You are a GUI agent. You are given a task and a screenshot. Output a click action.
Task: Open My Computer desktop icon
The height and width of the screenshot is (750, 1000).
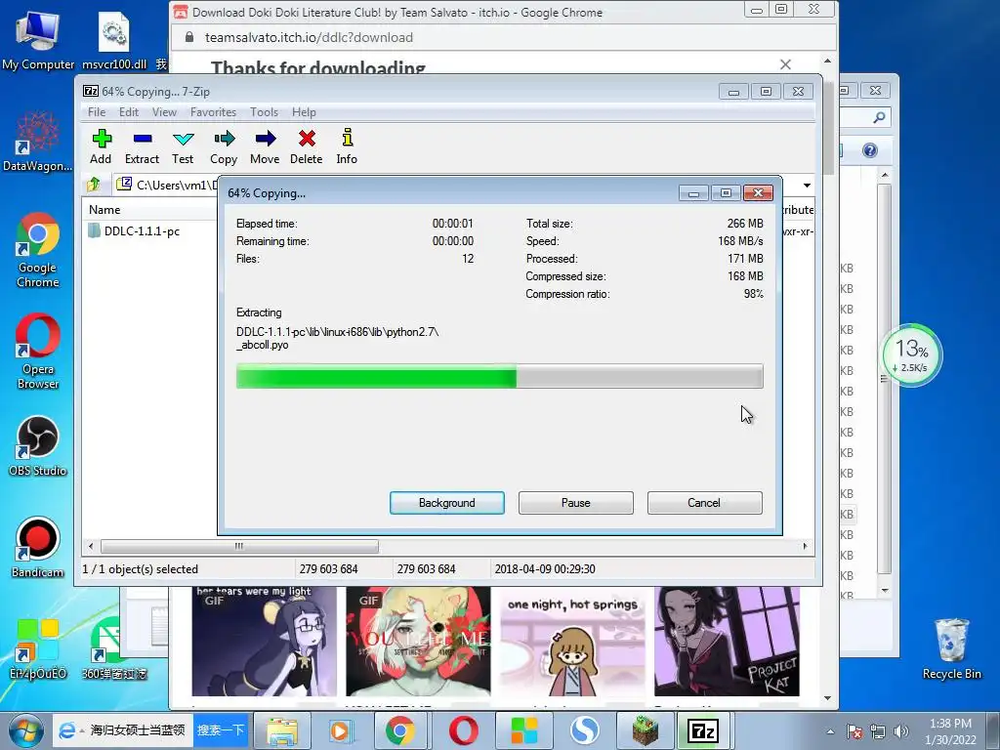tap(38, 39)
